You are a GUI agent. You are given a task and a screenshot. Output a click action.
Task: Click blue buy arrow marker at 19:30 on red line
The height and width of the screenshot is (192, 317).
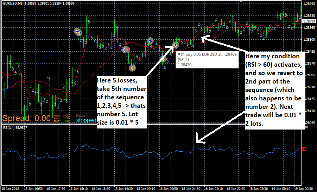(x=125, y=49)
